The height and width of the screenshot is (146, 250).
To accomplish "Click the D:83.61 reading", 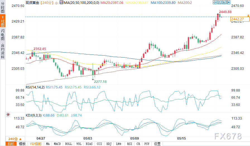I will [x=62, y=115].
